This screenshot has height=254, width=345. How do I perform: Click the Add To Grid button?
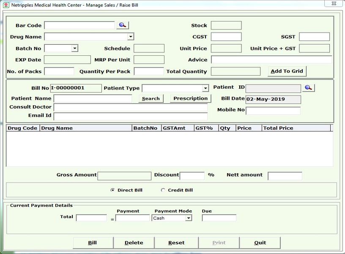coord(287,71)
